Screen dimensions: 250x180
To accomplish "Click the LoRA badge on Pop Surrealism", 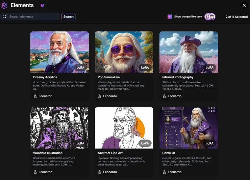I will tap(145, 67).
